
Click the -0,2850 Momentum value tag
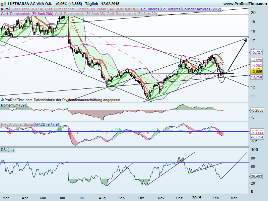tap(257, 110)
